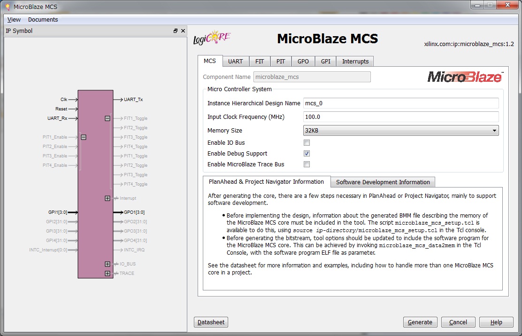Select the Reset port label
This screenshot has height=336, width=522.
tap(61, 109)
